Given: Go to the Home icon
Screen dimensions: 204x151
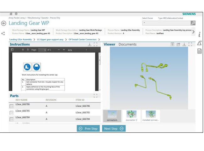Looking at the screenshot, I should pyautogui.click(x=11, y=14).
